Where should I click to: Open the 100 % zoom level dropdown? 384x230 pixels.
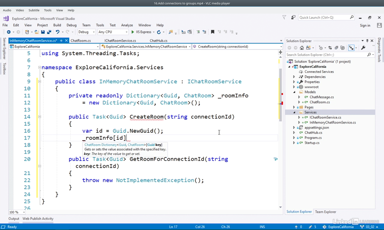[x=17, y=212]
